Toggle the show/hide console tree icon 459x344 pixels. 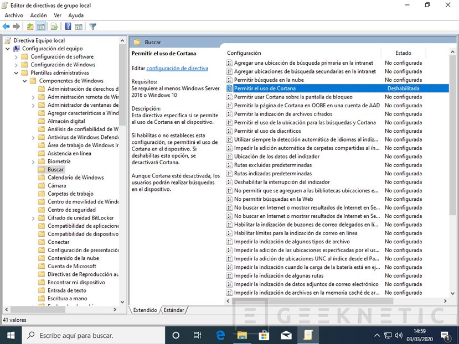click(41, 26)
